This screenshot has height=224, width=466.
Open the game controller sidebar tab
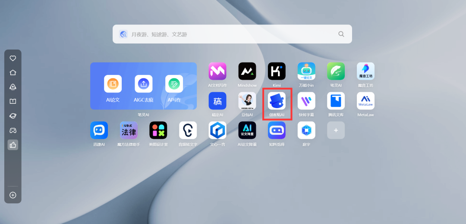(13, 130)
